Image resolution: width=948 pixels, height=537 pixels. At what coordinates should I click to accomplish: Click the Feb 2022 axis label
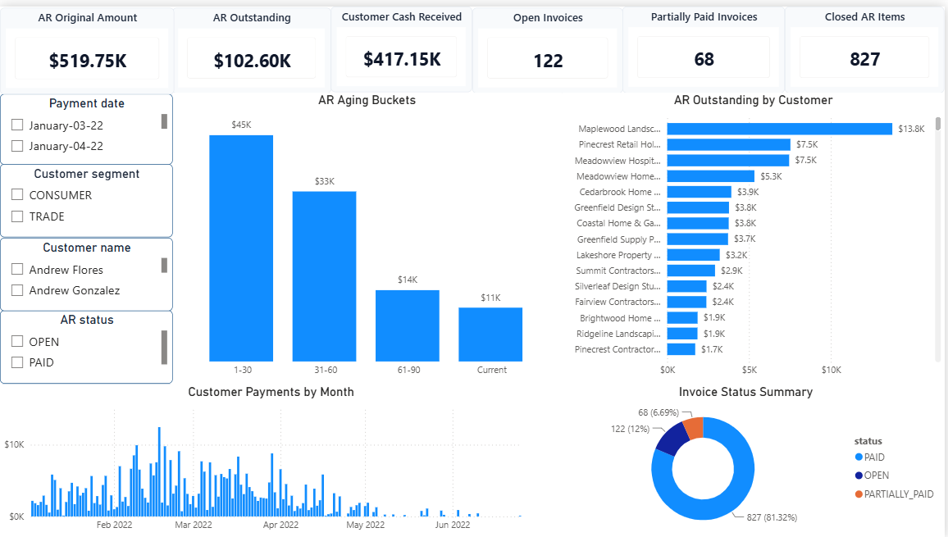pos(114,525)
